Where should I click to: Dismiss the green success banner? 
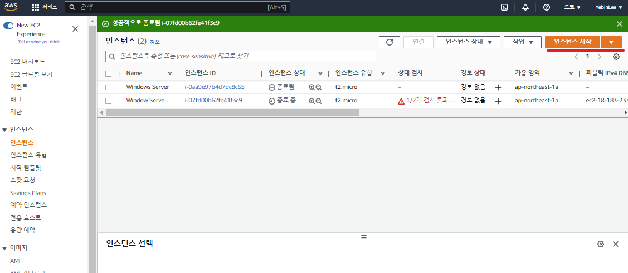click(x=619, y=24)
